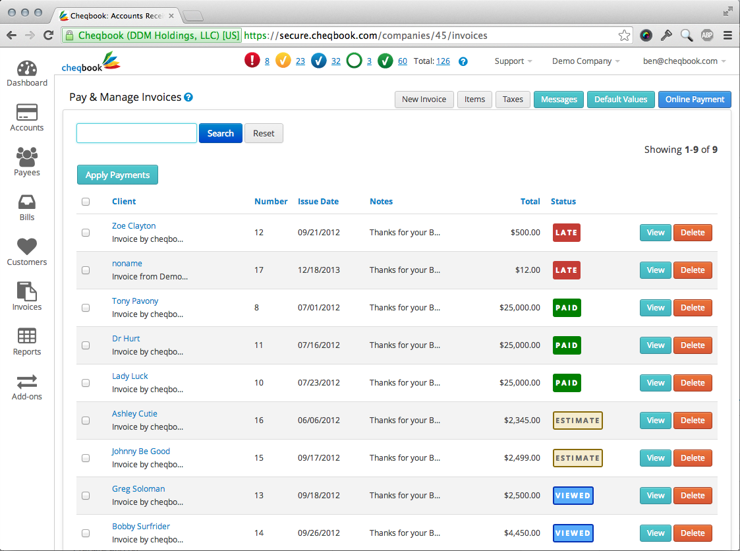Open the Total 126 link
740x551 pixels.
(443, 61)
